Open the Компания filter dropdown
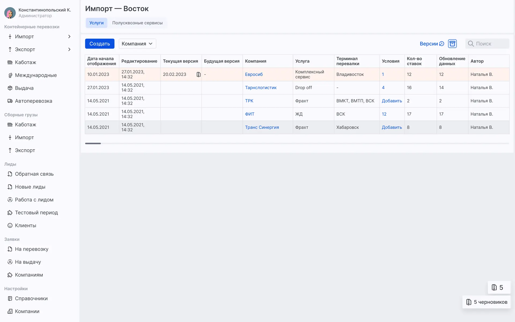The image size is (515, 322). pos(137,44)
